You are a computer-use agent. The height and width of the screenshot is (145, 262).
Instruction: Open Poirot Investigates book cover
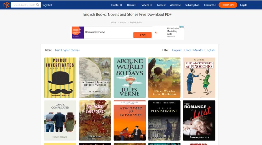[60, 77]
